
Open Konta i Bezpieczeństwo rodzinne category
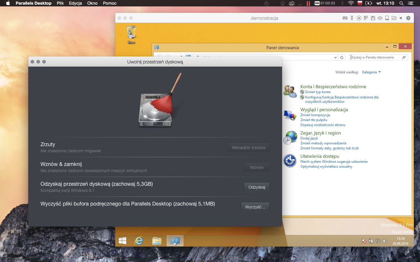click(333, 86)
